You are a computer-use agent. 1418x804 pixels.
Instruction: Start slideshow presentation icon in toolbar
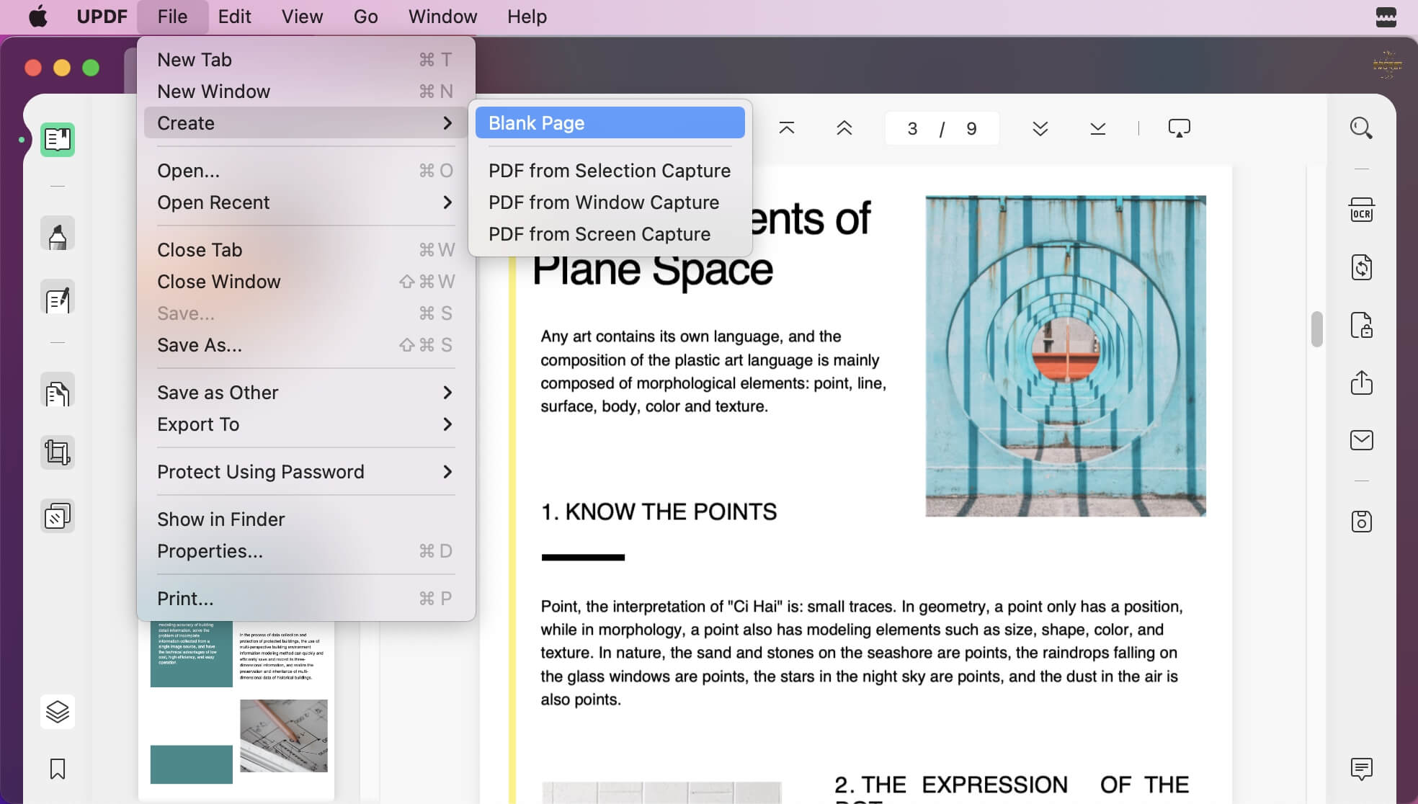[1179, 128]
